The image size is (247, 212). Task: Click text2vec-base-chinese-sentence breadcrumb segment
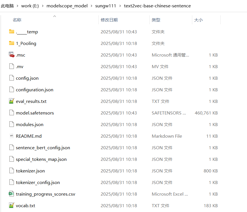click(x=157, y=6)
